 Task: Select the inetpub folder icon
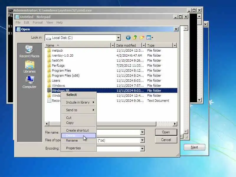point(49,50)
